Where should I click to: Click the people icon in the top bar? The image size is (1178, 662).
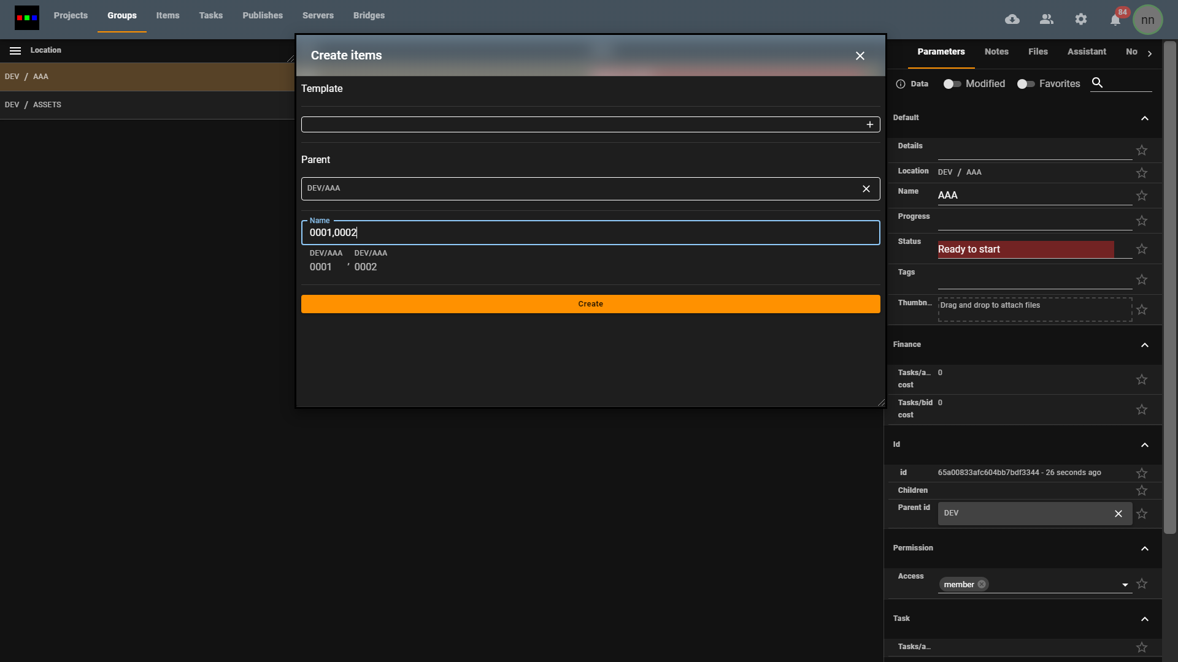[x=1047, y=19]
